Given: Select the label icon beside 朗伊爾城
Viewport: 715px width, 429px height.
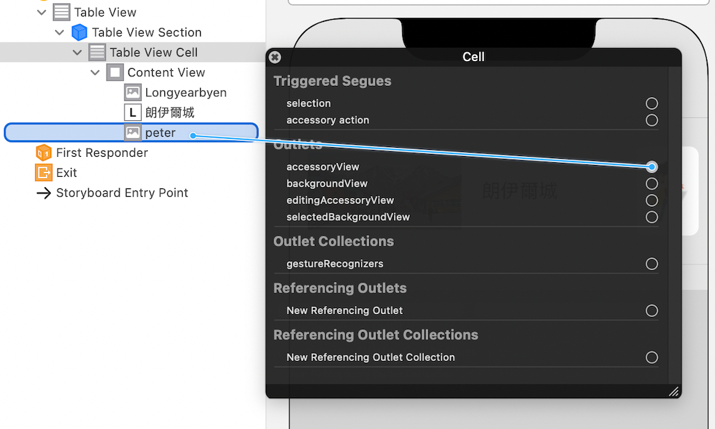Looking at the screenshot, I should 132,112.
